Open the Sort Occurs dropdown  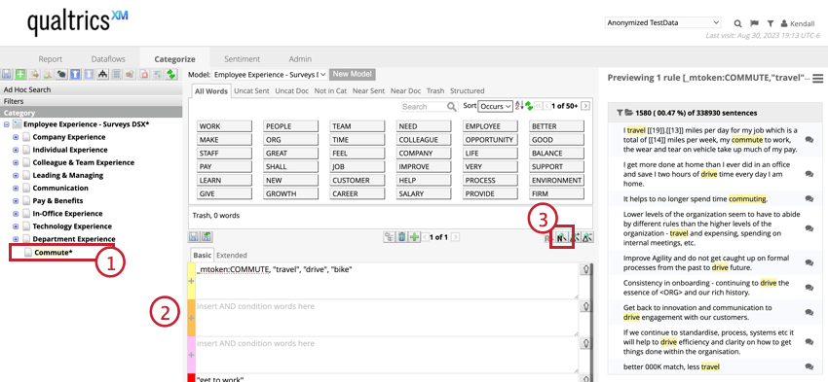point(495,106)
